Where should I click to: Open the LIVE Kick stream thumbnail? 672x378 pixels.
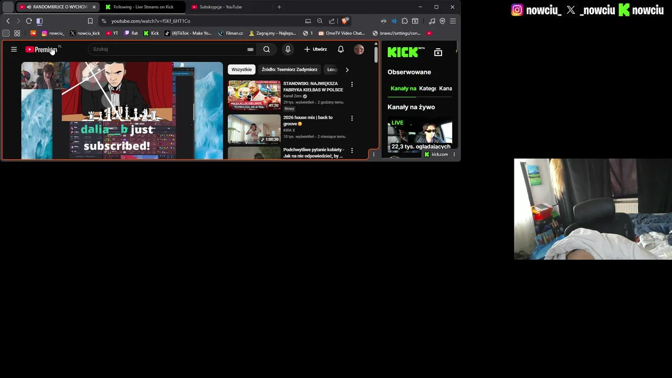click(x=420, y=134)
